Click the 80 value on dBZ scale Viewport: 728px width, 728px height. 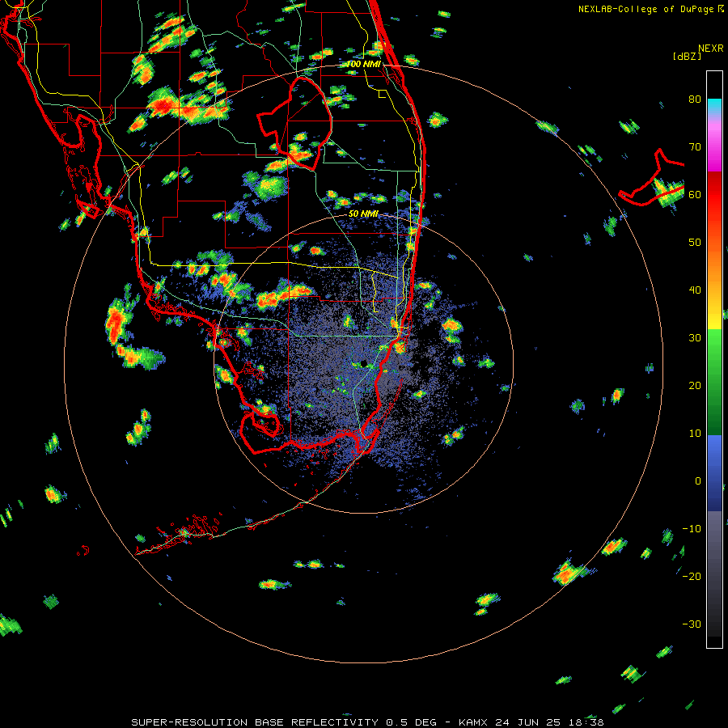click(695, 99)
